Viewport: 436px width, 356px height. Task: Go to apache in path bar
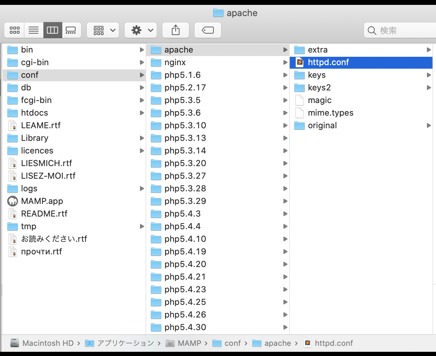click(x=272, y=343)
